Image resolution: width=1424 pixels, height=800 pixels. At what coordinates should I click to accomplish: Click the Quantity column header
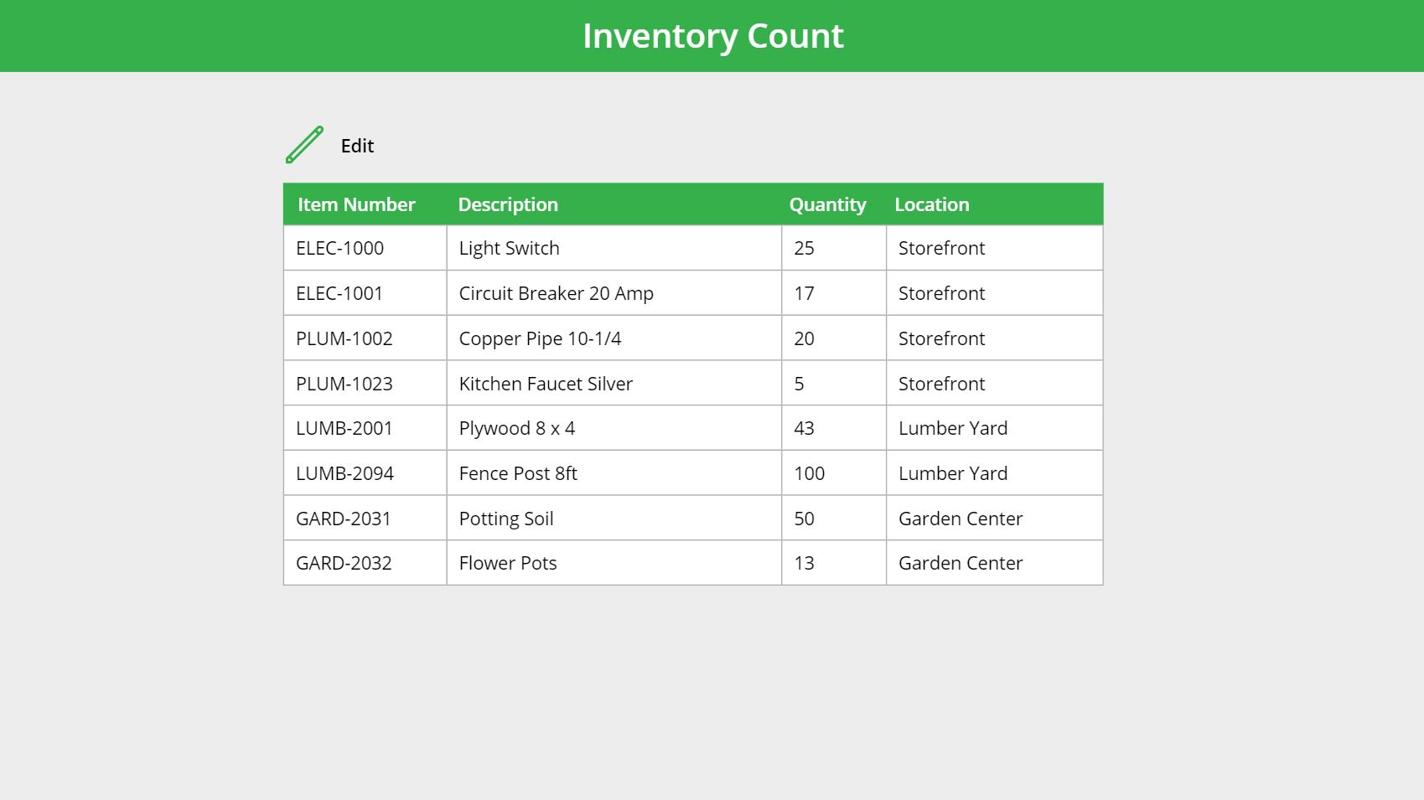pos(827,204)
